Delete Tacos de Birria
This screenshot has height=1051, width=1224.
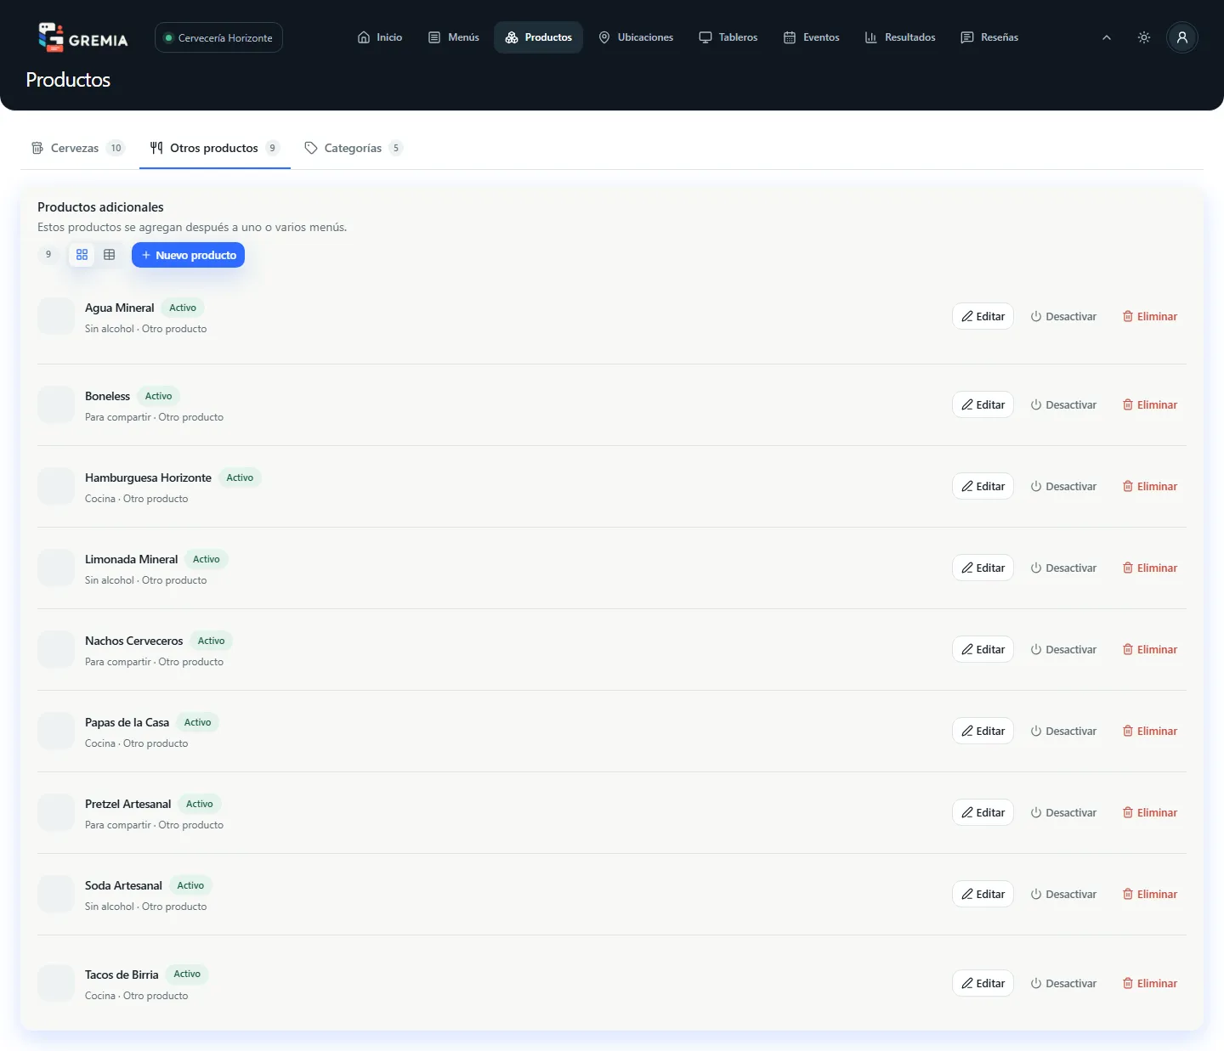(1150, 983)
